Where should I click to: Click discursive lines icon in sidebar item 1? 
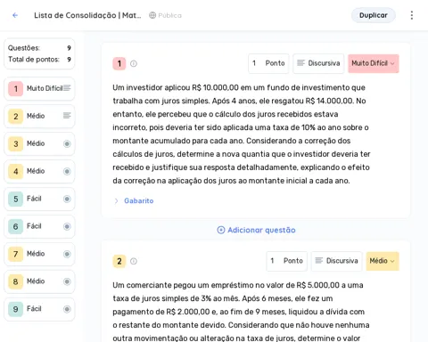coord(67,88)
